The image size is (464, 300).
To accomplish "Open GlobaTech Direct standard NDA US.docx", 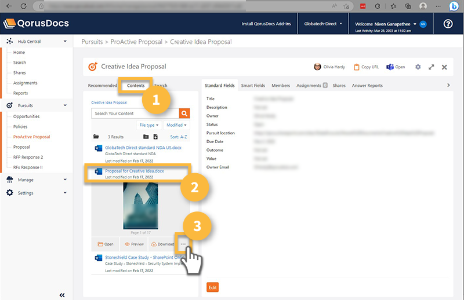I will [143, 148].
